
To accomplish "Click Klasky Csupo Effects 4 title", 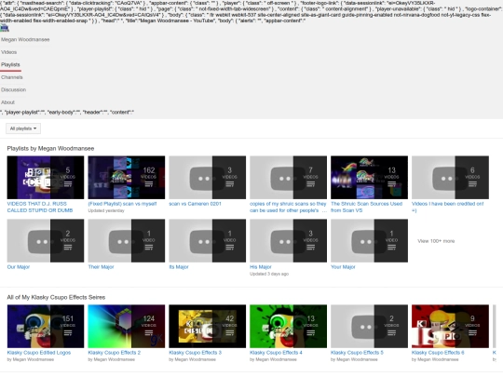I will [276, 353].
